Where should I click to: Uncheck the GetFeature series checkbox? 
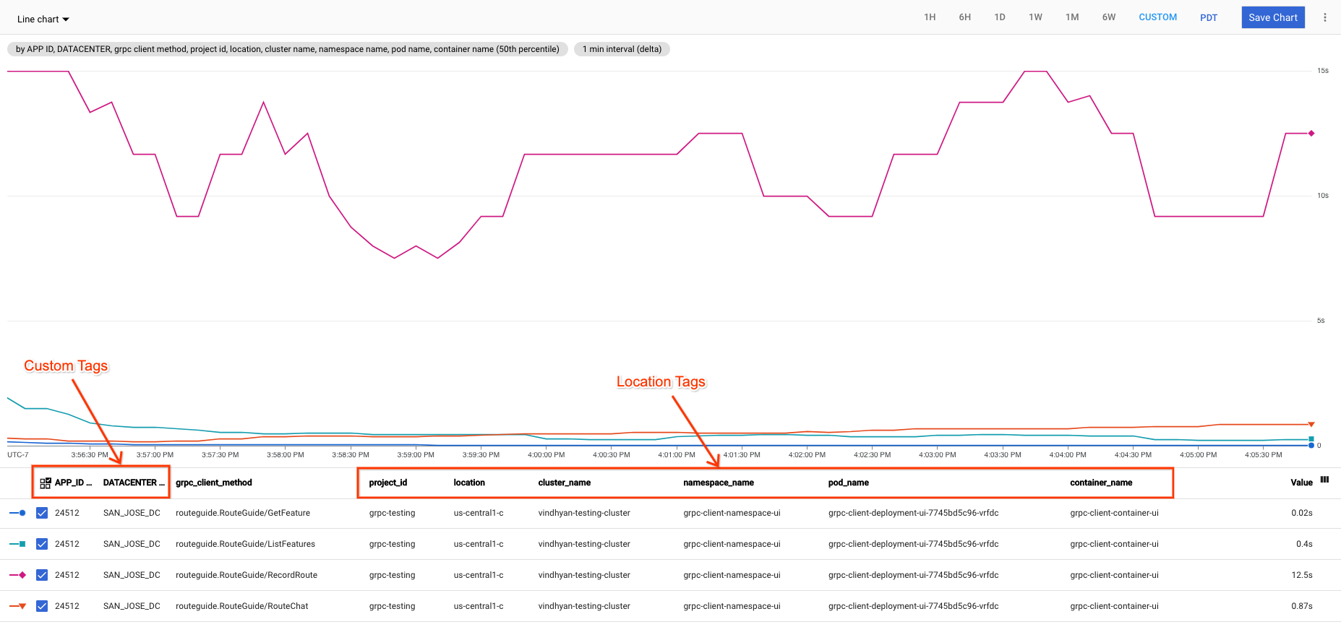click(42, 513)
